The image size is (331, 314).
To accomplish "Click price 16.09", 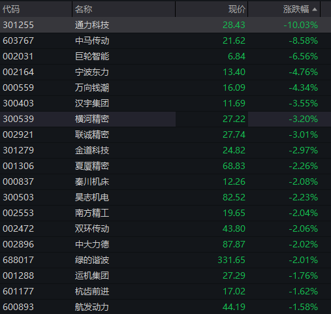I will pos(234,87).
